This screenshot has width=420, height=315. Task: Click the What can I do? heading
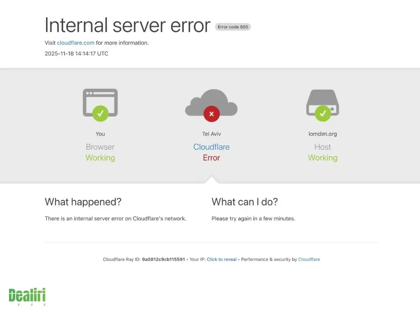244,202
